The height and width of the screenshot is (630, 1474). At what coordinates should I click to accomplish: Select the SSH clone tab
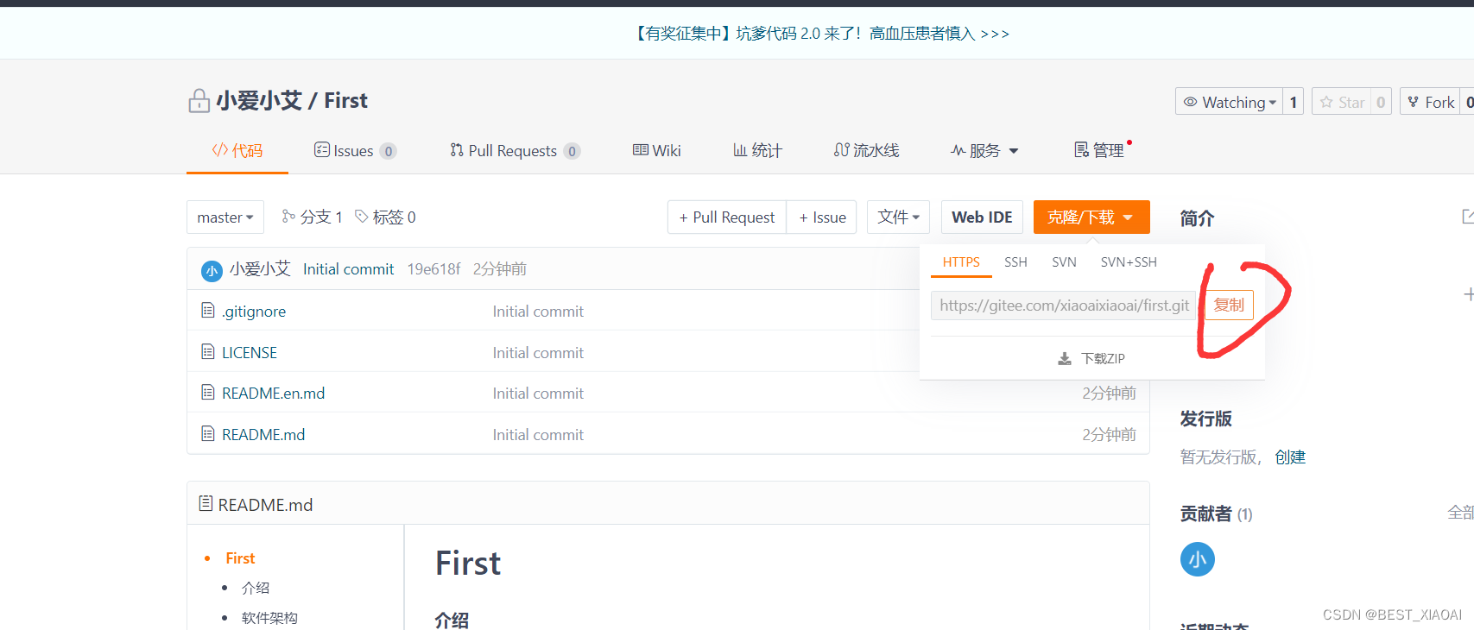pos(1015,262)
